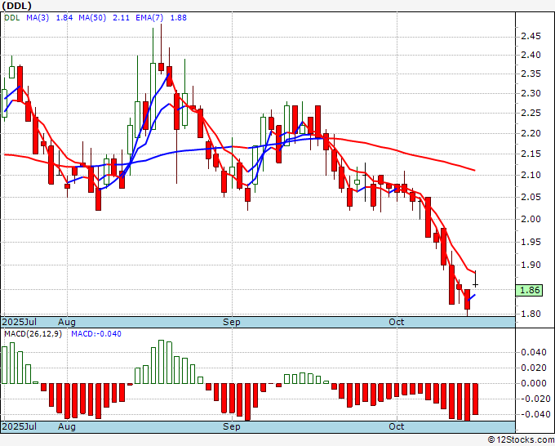Click the EMA(7) value 1.88
The height and width of the screenshot is (446, 555).
179,18
